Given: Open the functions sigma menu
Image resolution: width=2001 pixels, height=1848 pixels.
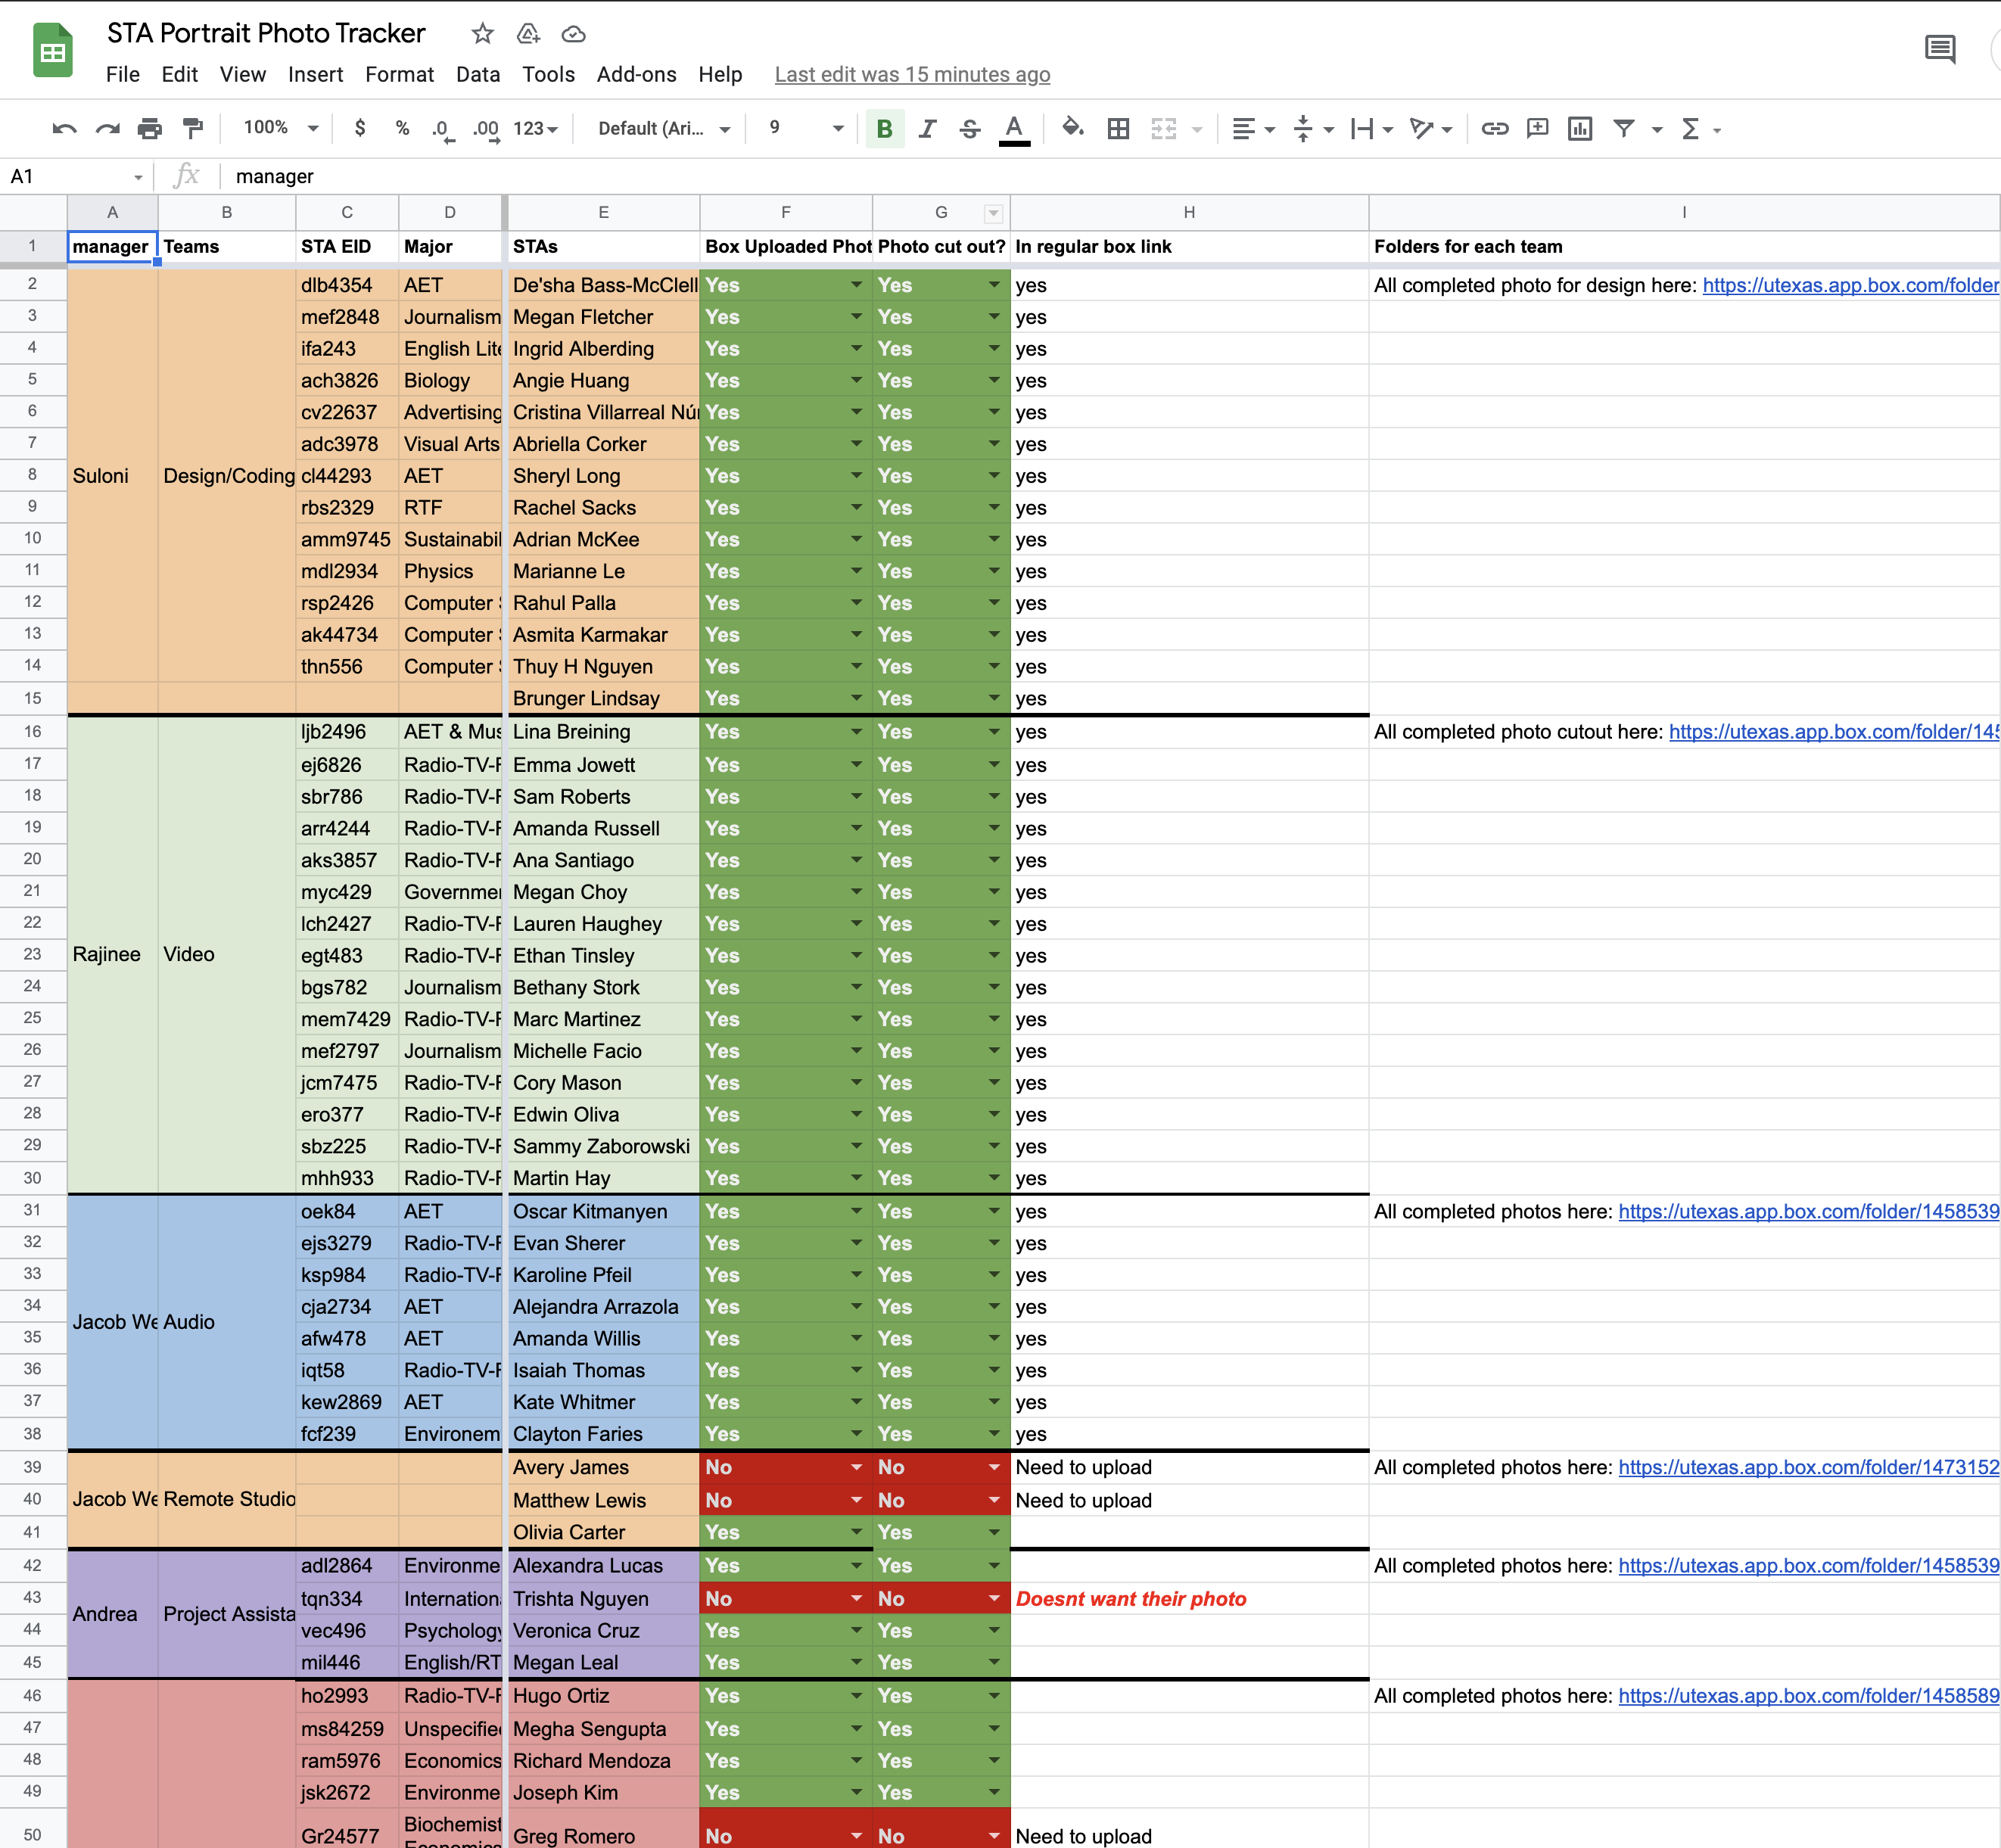Looking at the screenshot, I should 1700,128.
